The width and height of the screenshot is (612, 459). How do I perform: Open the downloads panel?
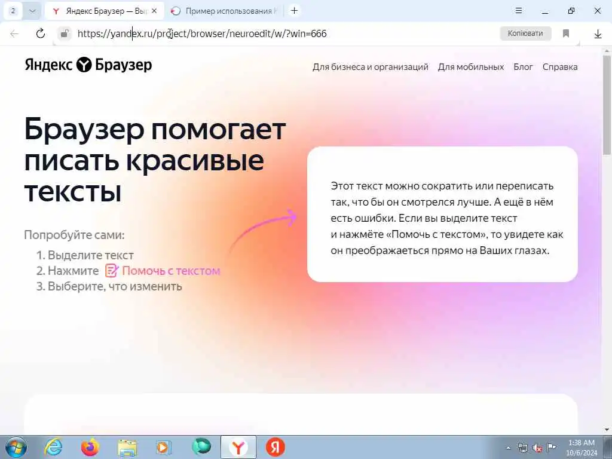(598, 33)
